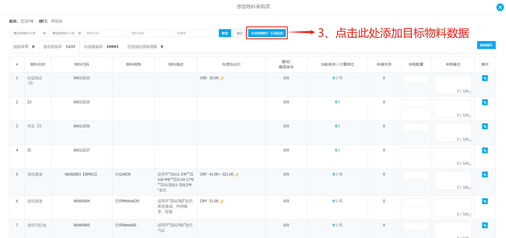Click 申购数量 input for row 06013235
Viewport: 506px width, 238px height.
[x=416, y=103]
